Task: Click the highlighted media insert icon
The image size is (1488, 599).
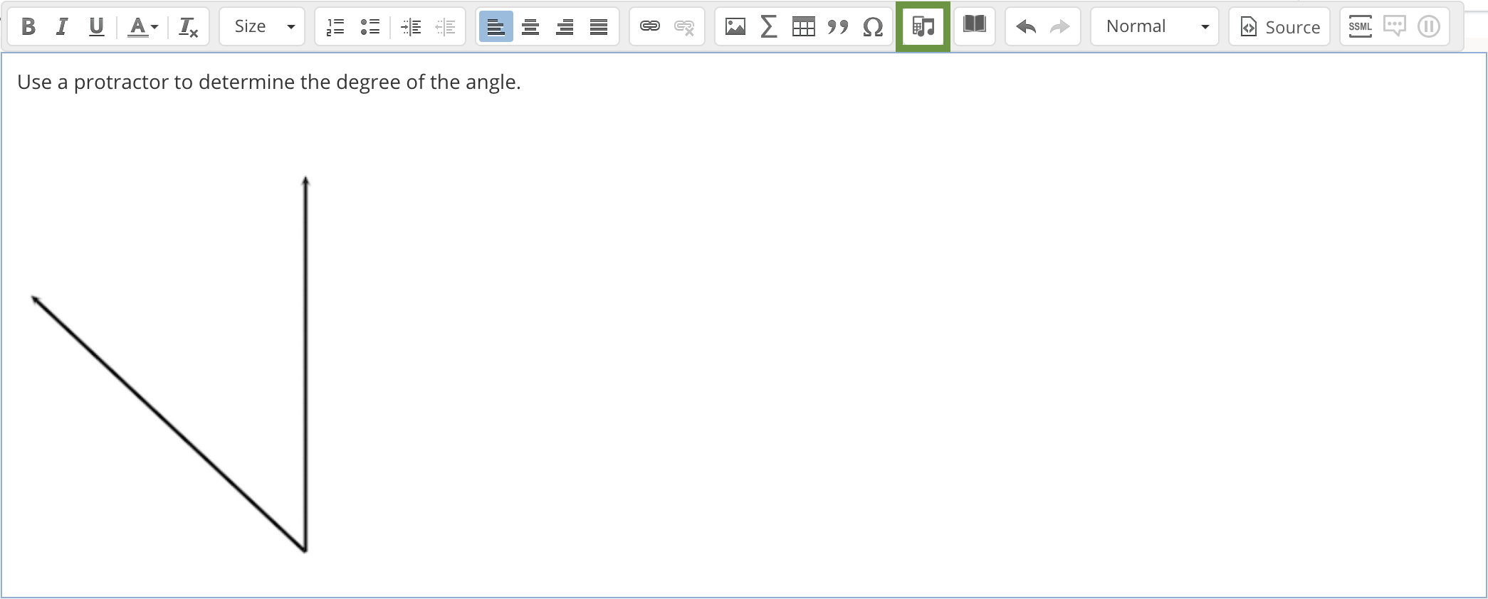Action: click(923, 27)
